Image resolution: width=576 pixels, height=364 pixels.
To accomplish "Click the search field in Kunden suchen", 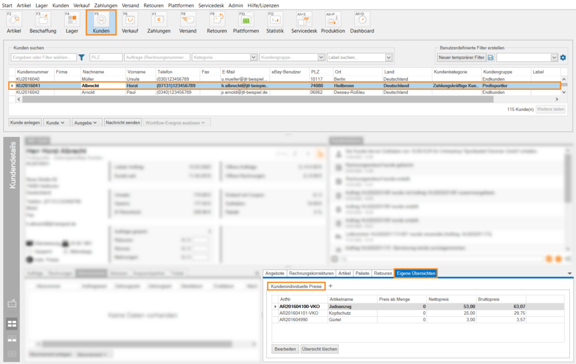I will pos(43,57).
